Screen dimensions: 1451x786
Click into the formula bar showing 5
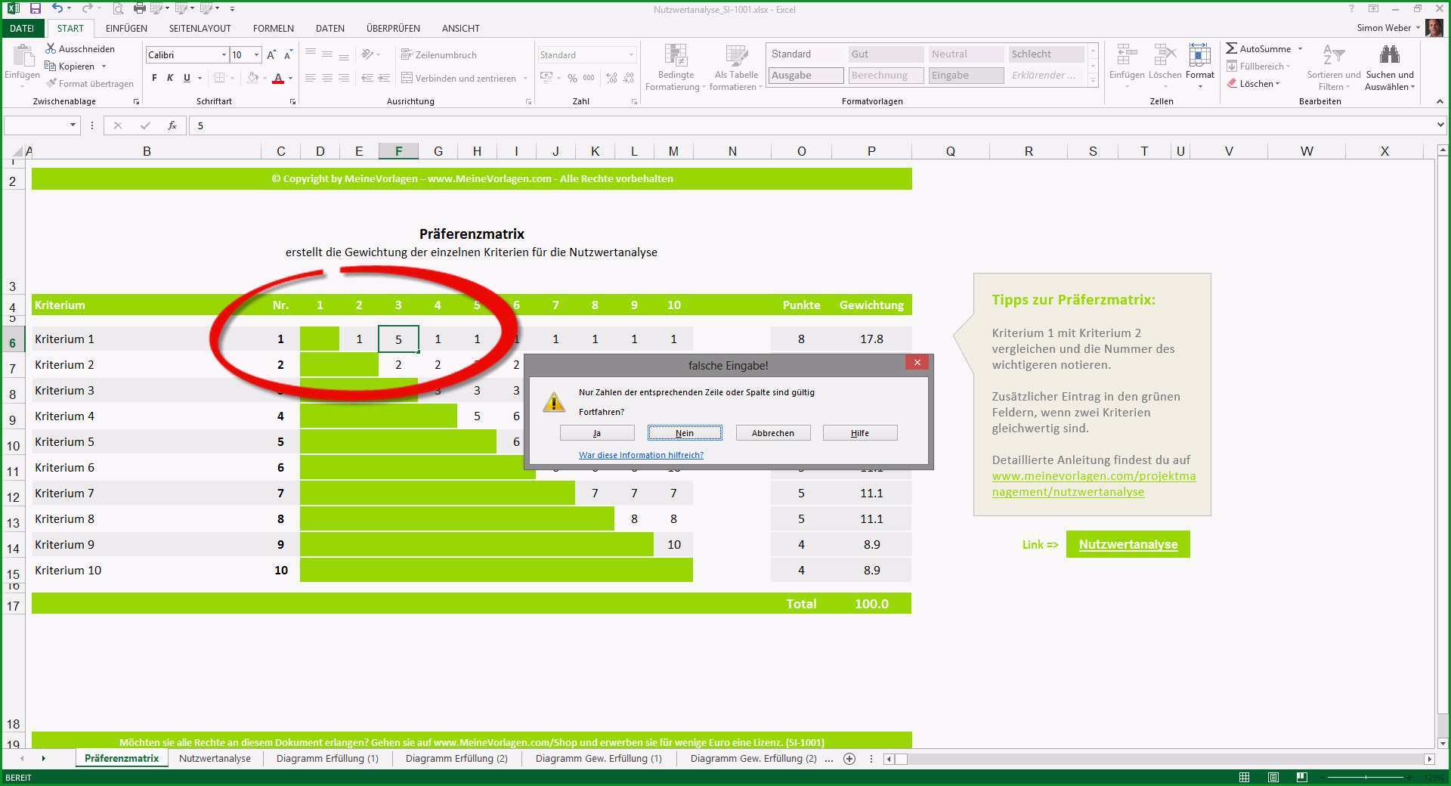[812, 125]
